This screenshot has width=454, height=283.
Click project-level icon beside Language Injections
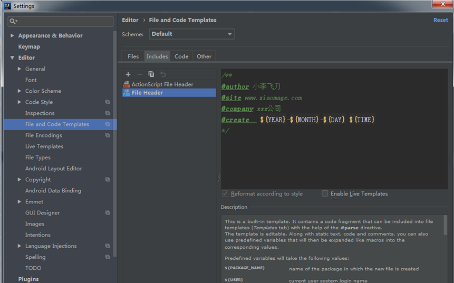pyautogui.click(x=108, y=246)
